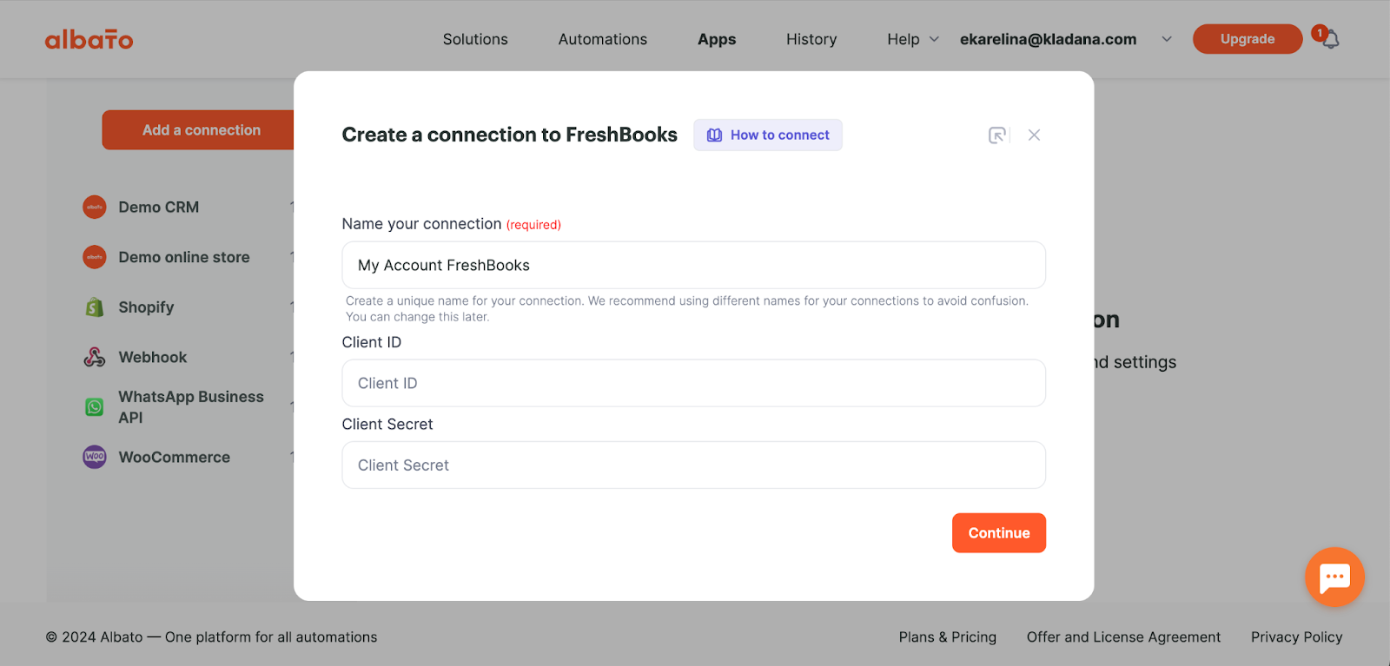Expand the ekarelina@kladana.com account dropdown
1390x666 pixels.
click(x=1066, y=39)
